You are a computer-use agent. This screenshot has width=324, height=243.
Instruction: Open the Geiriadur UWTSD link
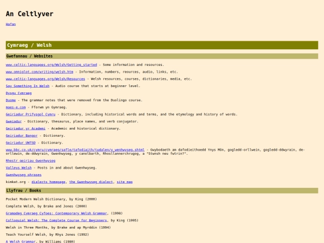pos(20,143)
